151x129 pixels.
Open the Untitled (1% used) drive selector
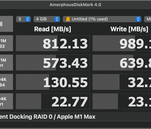pos(102,19)
